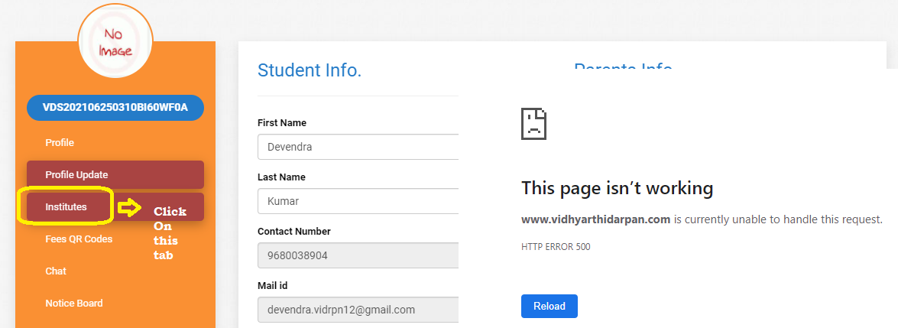The width and height of the screenshot is (898, 328).
Task: Click the yellow arrow pointing at Institutes
Action: tap(130, 207)
